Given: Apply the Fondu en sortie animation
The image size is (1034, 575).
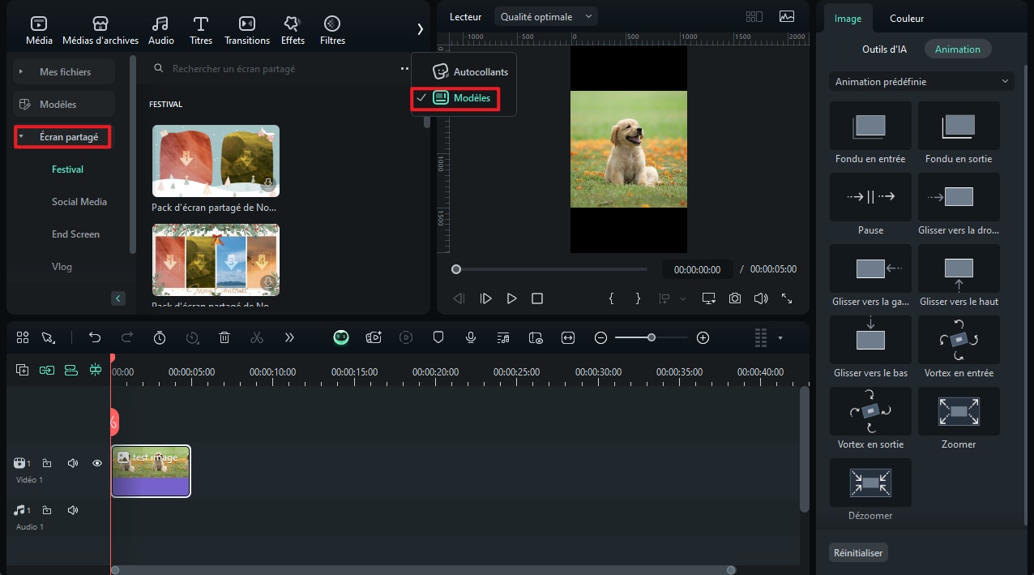Looking at the screenshot, I should point(959,134).
